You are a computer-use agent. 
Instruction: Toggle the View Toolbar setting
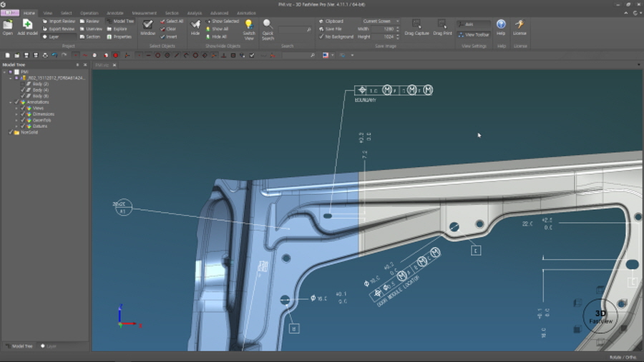[474, 35]
